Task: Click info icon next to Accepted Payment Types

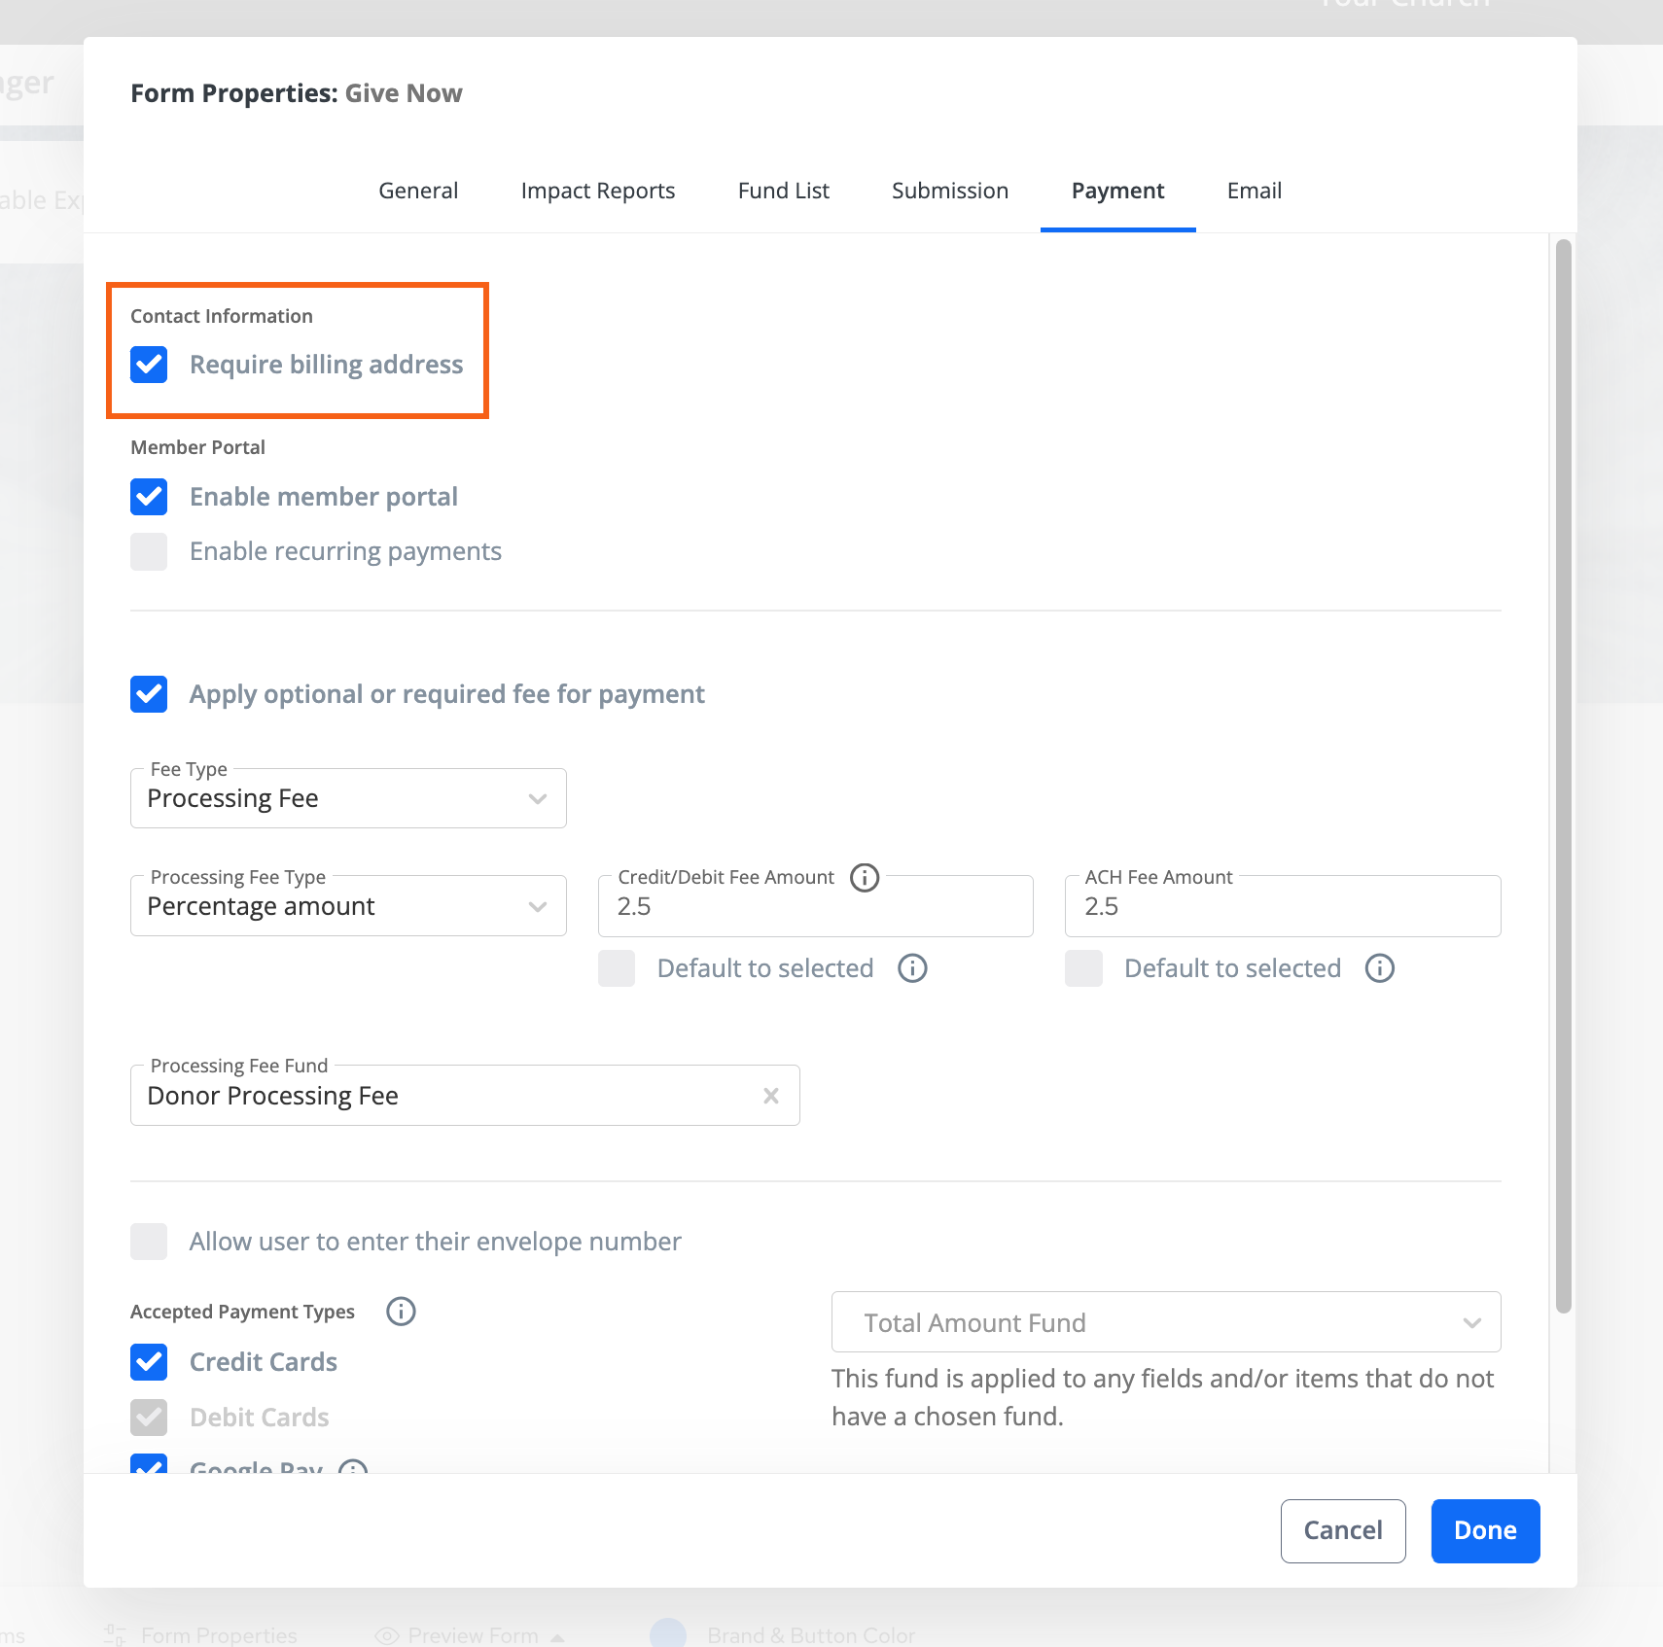Action: point(401,1312)
